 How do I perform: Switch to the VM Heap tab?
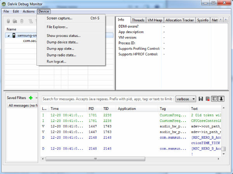coord(155,20)
